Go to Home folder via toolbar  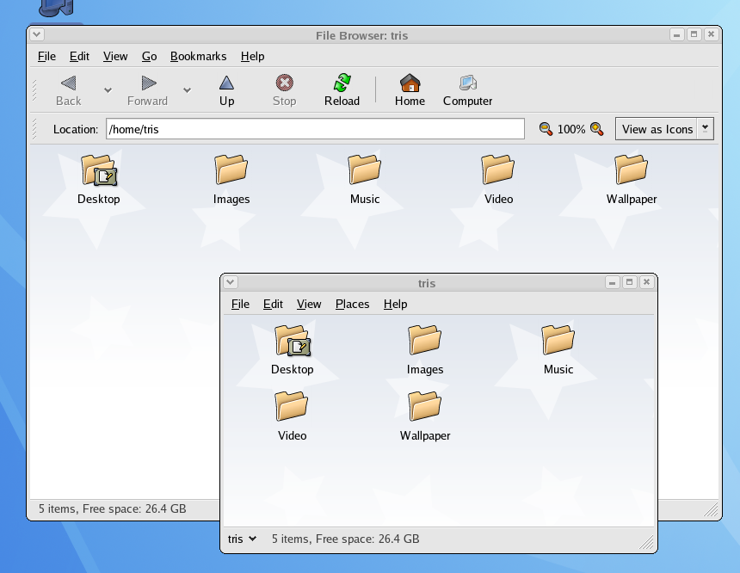(x=410, y=90)
